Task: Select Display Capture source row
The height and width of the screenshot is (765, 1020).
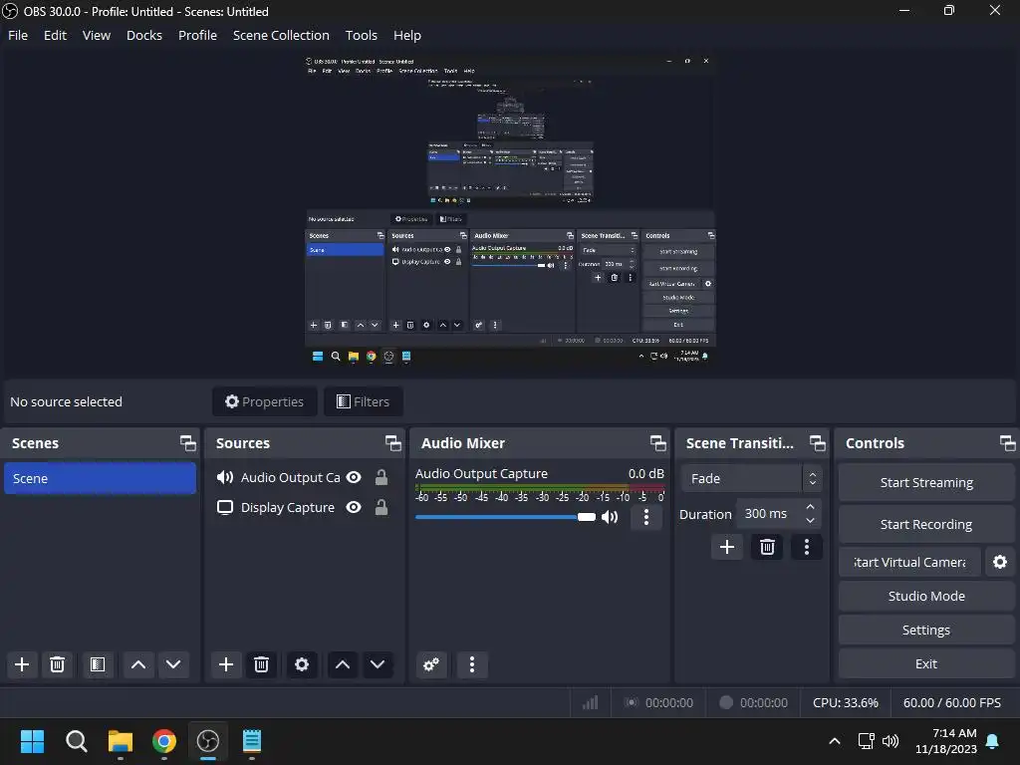Action: [303, 507]
